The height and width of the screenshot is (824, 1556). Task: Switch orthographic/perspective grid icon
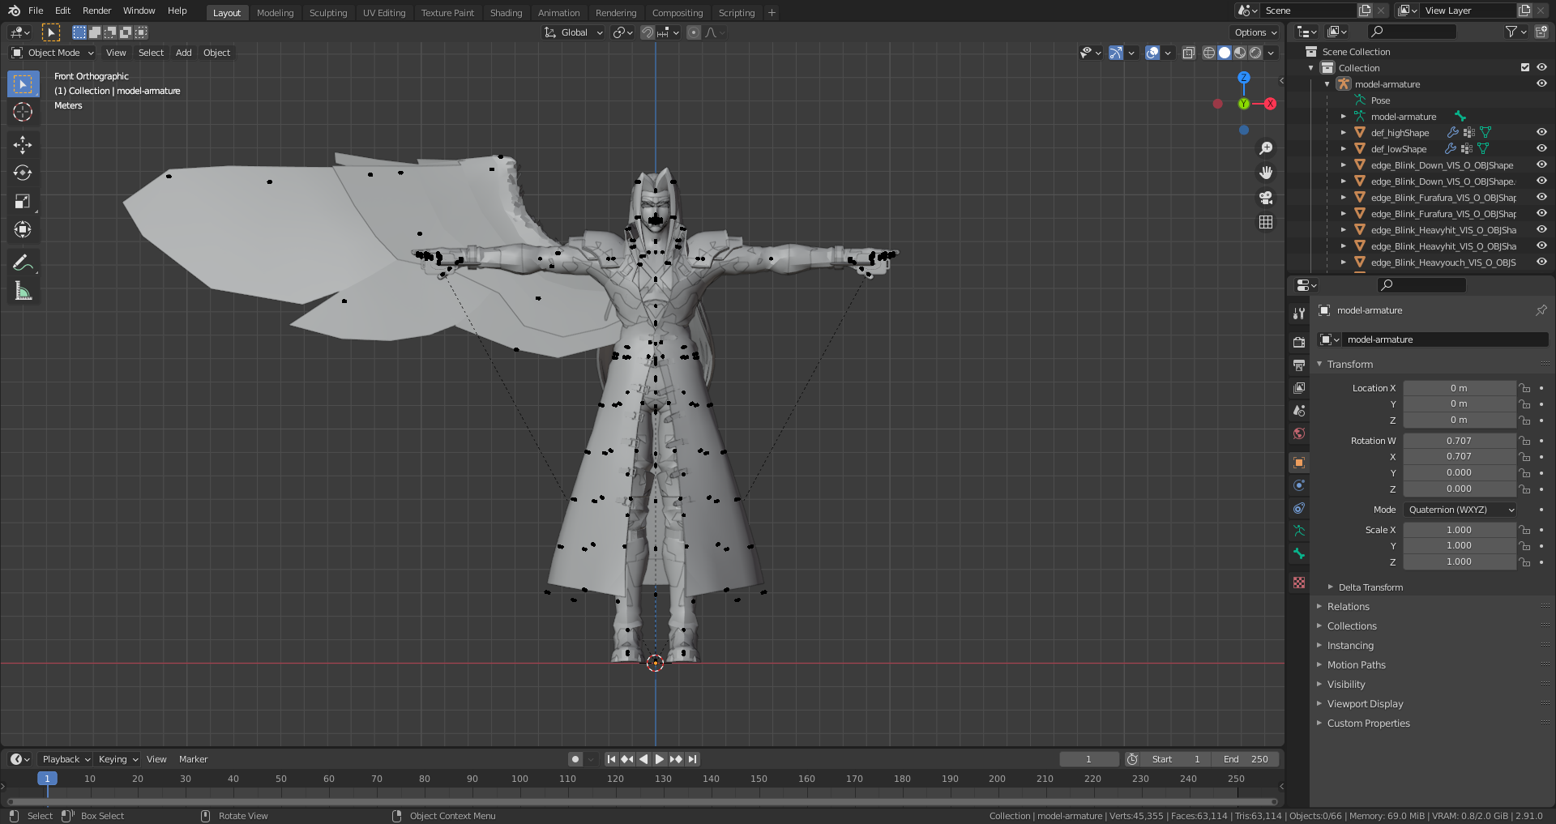(1266, 222)
